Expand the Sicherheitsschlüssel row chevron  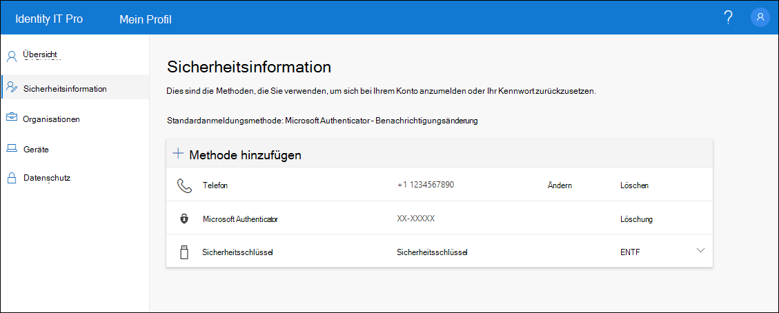[700, 250]
